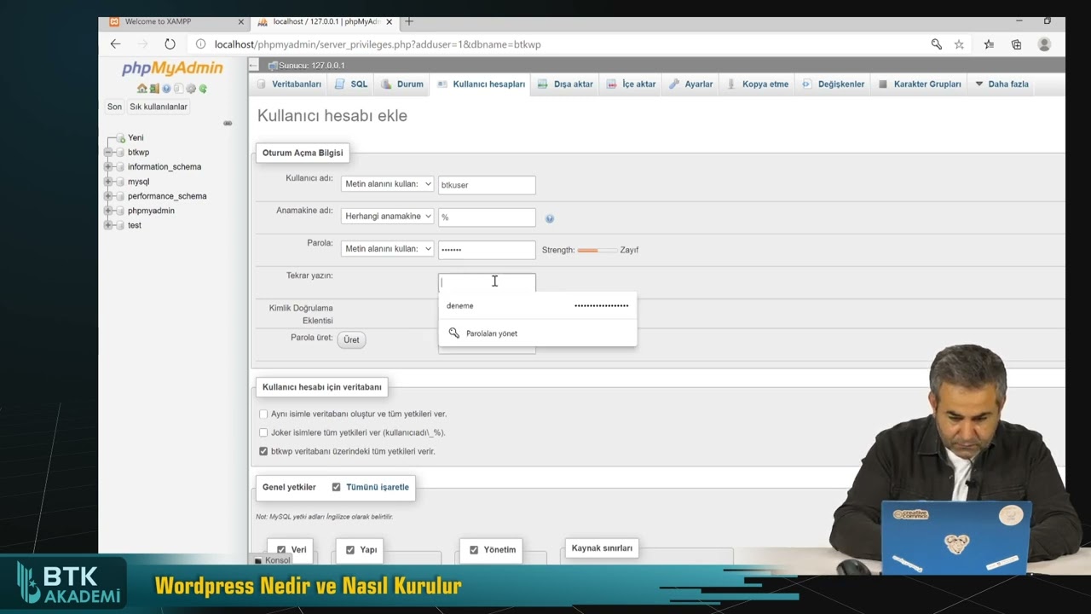This screenshot has height=614, width=1091.
Task: Click Parolaları yönet in the popup
Action: pos(492,333)
